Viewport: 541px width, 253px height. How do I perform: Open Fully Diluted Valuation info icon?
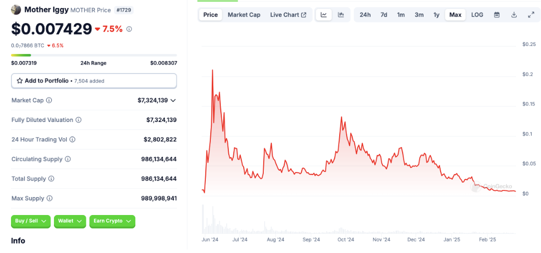[x=78, y=120]
